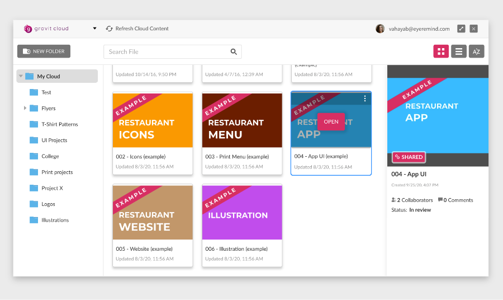Open the Gravit Cloud dropdown arrow
The width and height of the screenshot is (503, 300).
coord(94,29)
